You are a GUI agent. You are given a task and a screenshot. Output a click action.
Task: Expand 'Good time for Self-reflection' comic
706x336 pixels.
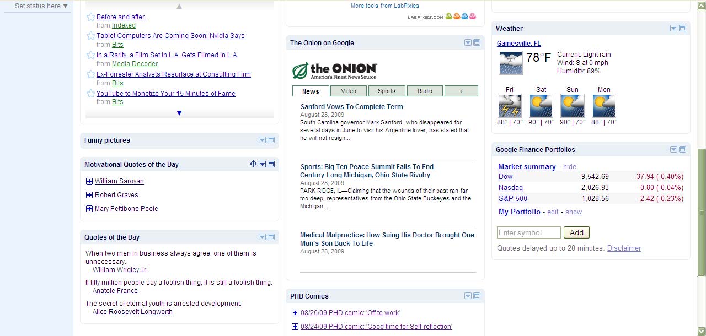point(295,327)
